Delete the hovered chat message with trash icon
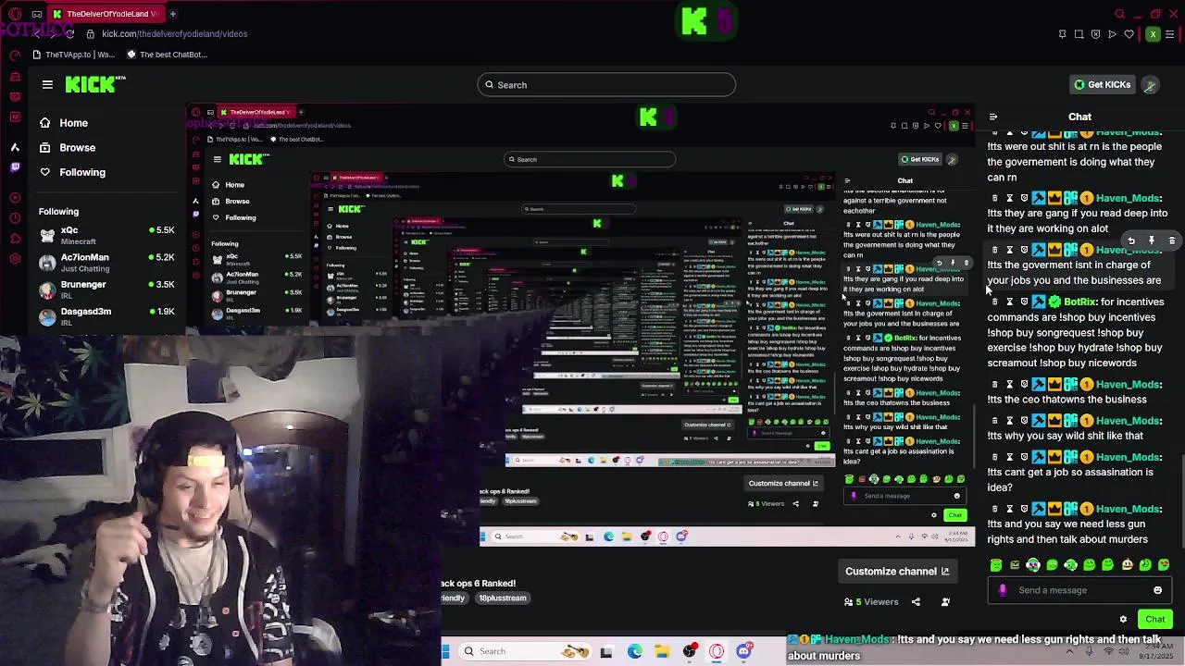 1172,240
